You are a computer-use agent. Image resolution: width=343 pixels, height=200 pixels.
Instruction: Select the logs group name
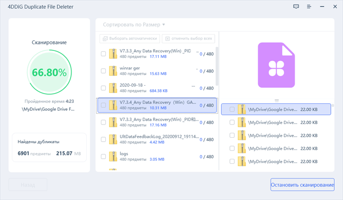click(x=124, y=154)
